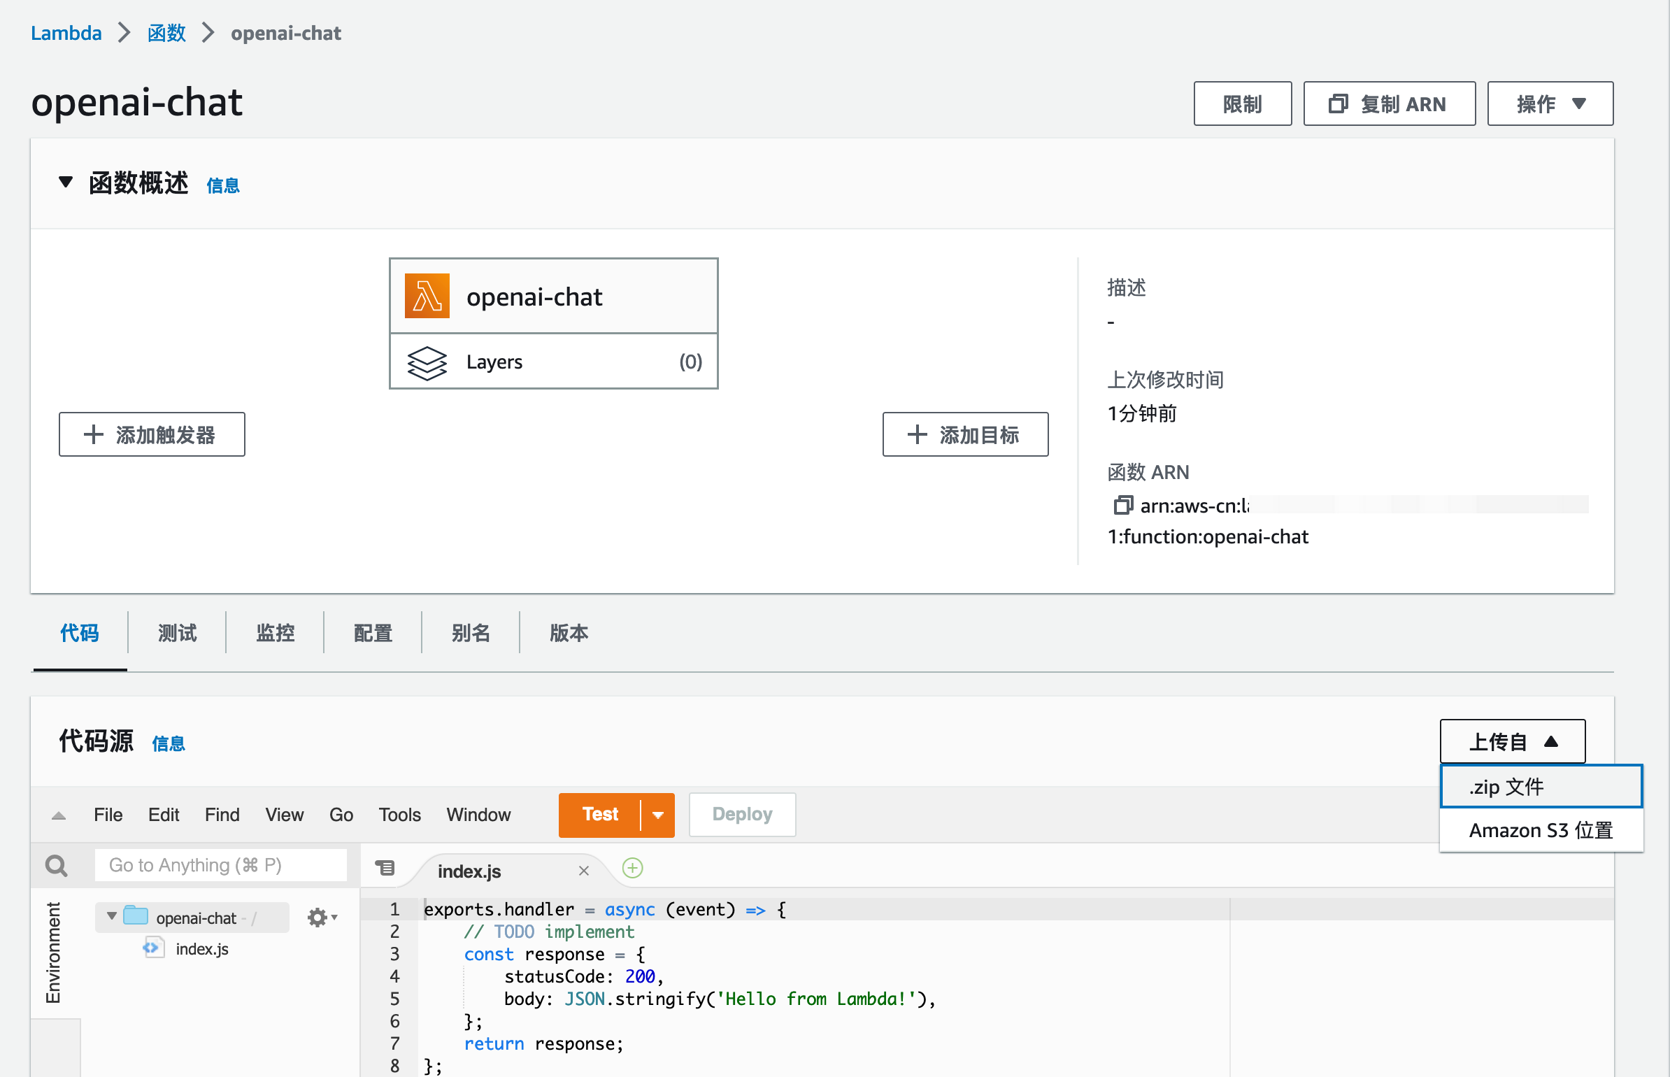Switch to the 监控 tab
1670x1077 pixels.
pos(276,633)
